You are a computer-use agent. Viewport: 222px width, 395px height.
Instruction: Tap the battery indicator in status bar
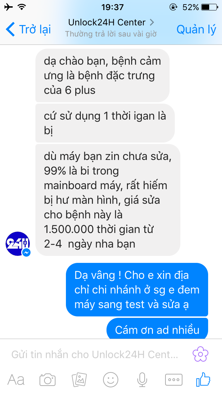tap(210, 7)
